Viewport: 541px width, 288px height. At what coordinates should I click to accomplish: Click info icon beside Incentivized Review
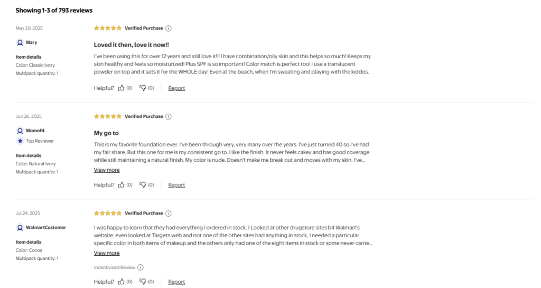(x=141, y=267)
